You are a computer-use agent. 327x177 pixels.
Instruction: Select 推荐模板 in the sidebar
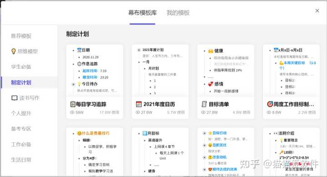[21, 36]
